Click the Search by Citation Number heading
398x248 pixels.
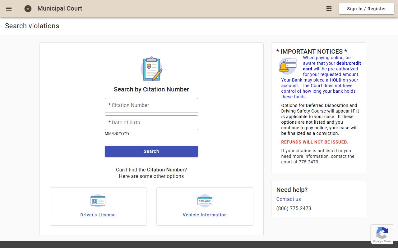(x=151, y=89)
